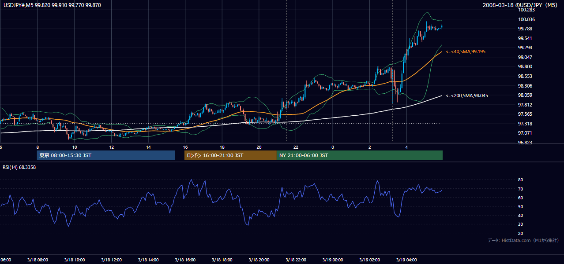Click the RSI scale value 60
This screenshot has height=264, width=564.
tap(520, 198)
